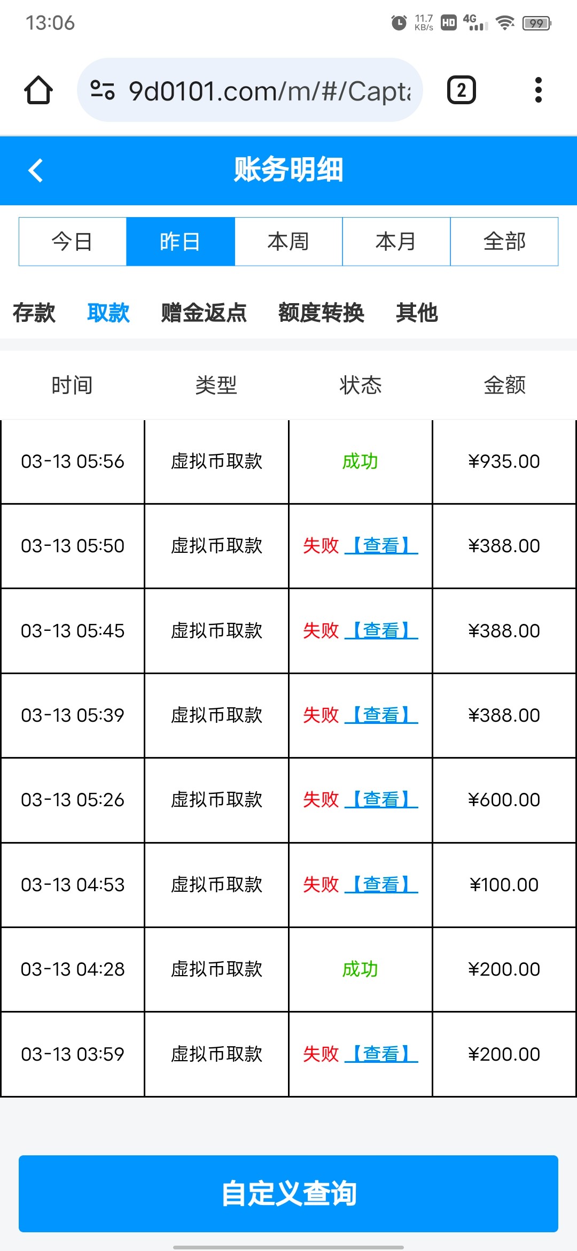Open the browser tab switcher showing 2
Screen dimensions: 577x1251
point(461,90)
